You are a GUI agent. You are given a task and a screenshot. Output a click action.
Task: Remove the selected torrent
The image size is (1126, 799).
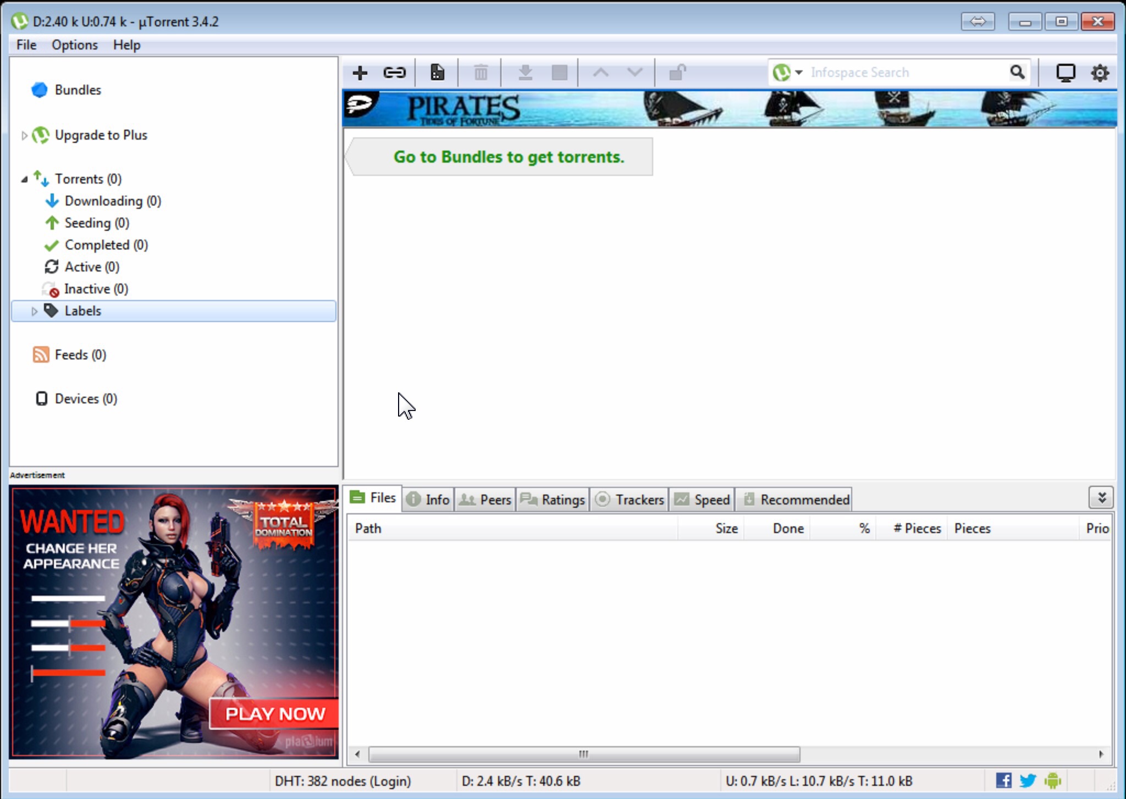click(x=481, y=72)
